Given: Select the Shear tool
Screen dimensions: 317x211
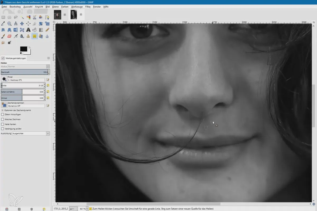Looking at the screenshot, I should tap(3, 30).
